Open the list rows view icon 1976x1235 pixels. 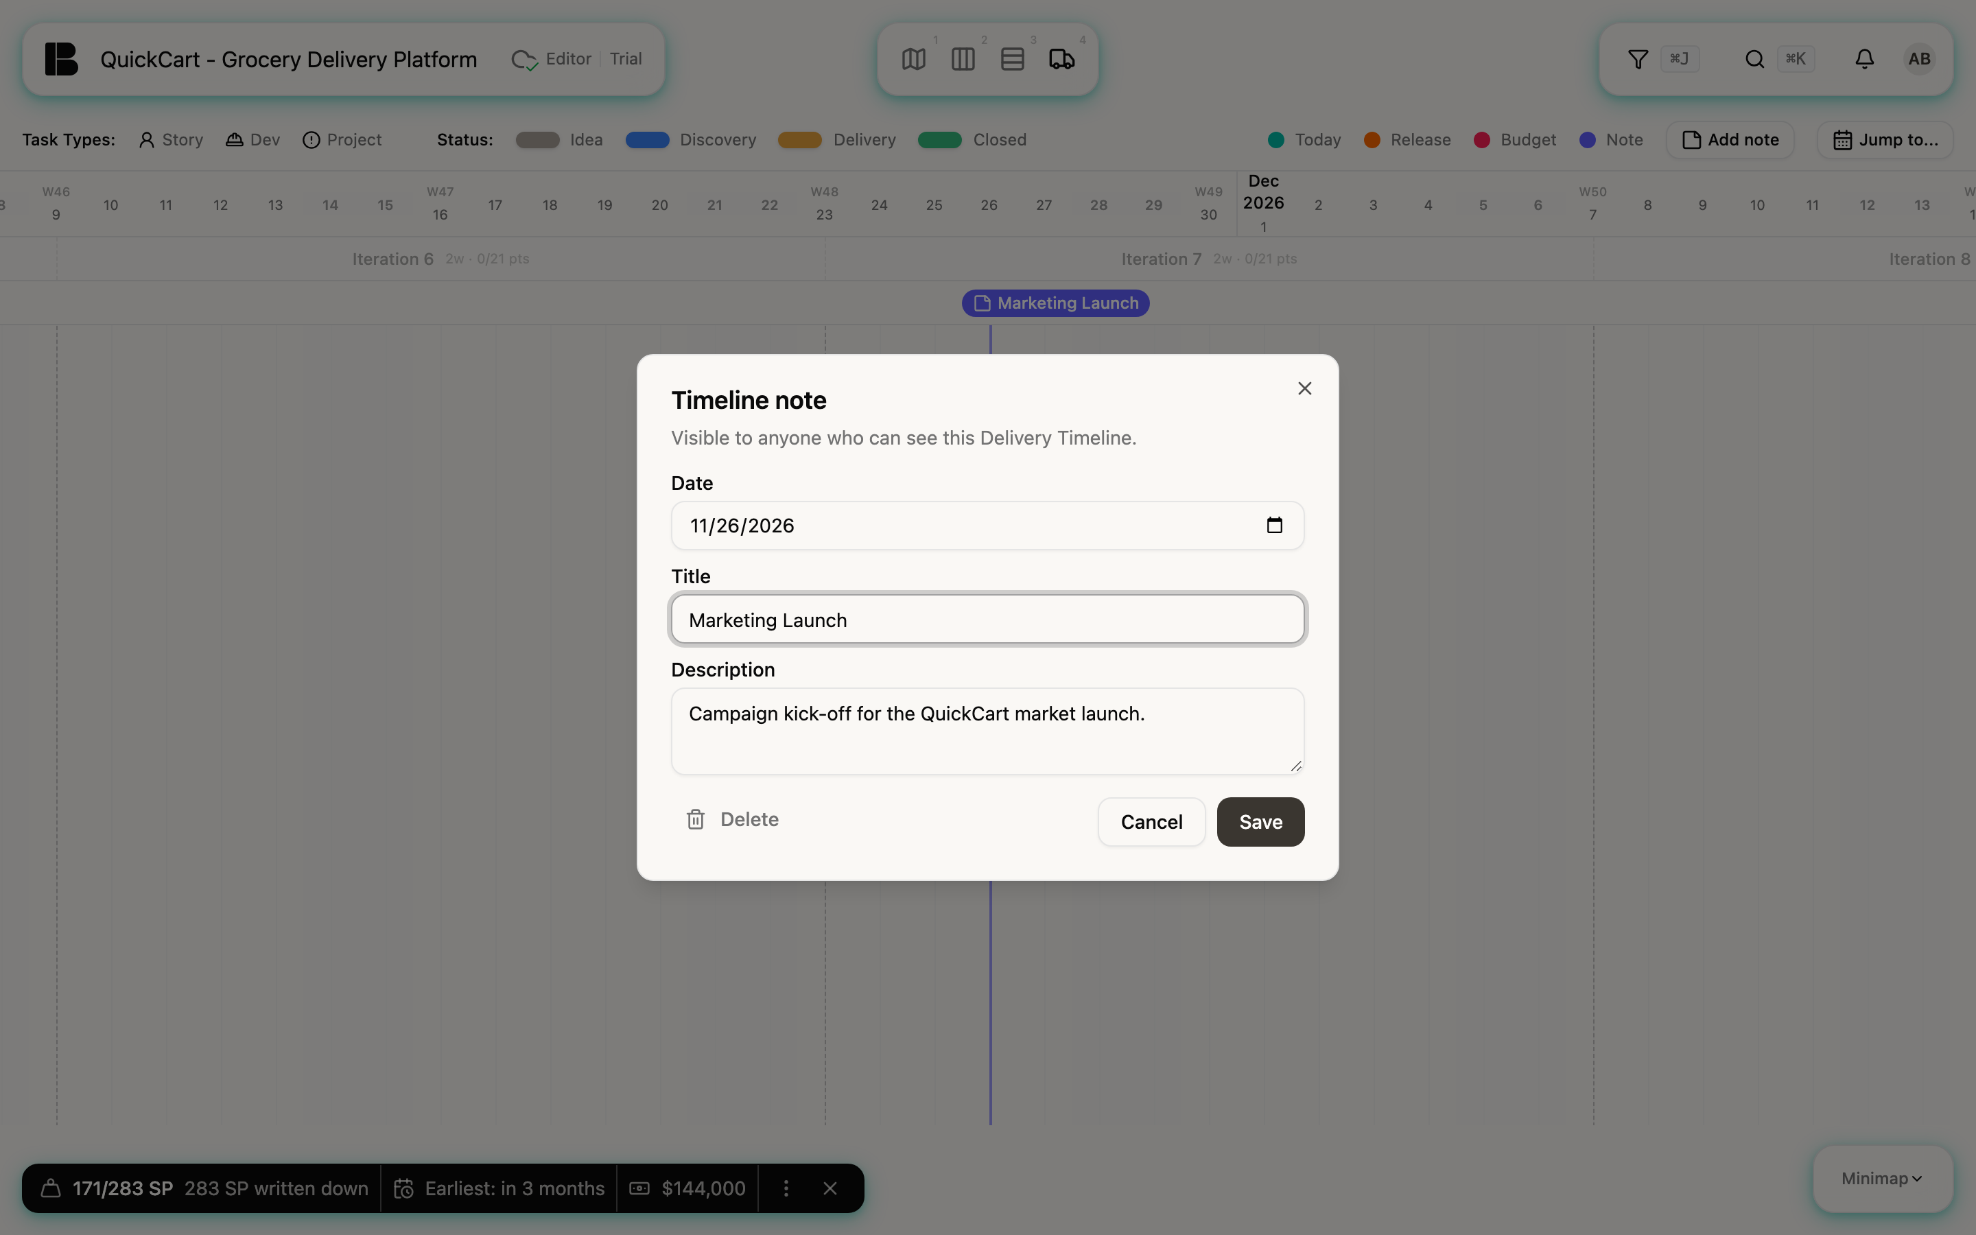1012,59
